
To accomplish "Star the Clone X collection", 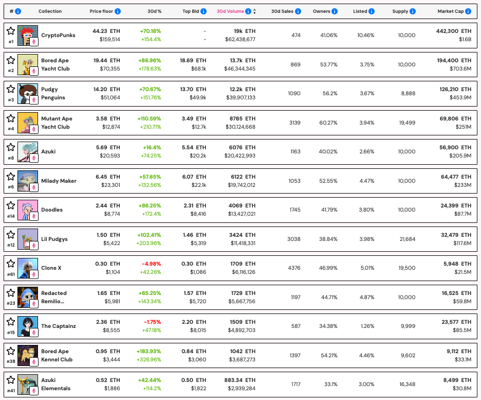I will tap(11, 264).
